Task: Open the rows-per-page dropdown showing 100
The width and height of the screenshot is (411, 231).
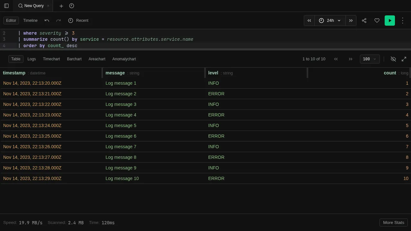Action: tap(369, 59)
